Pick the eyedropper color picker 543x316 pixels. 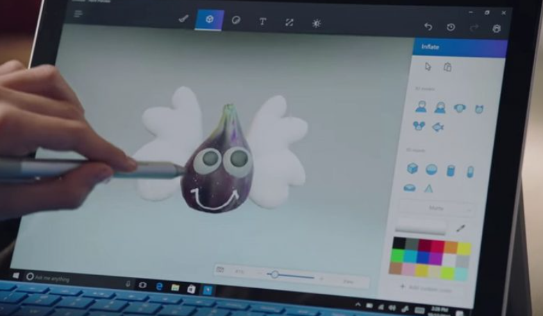tap(460, 227)
